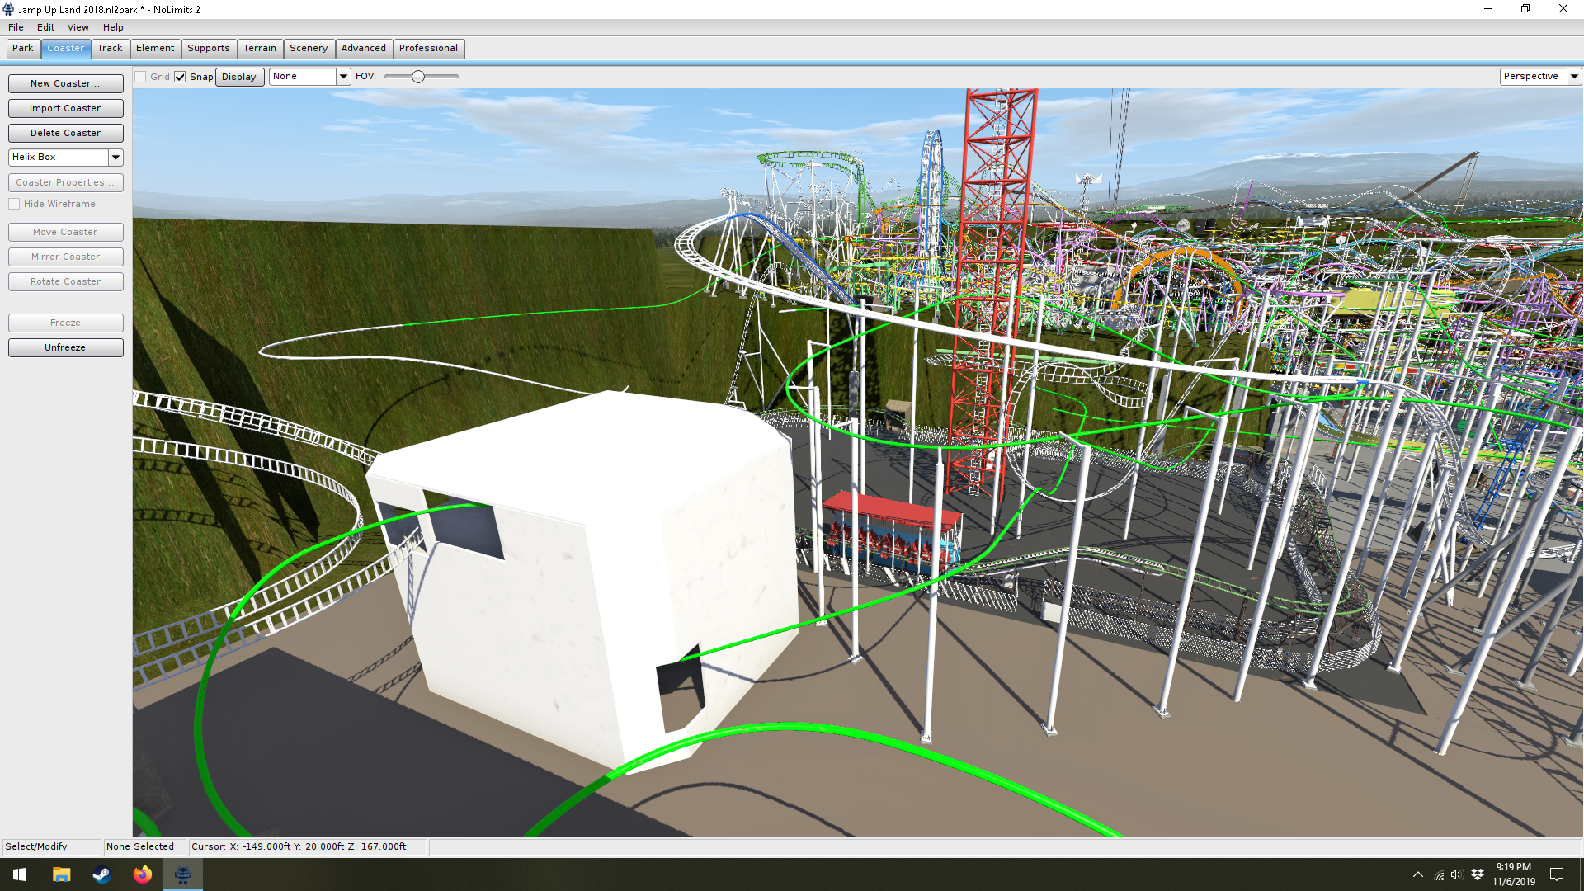Screen dimensions: 1584x891
Task: Disable the Snap checkbox
Action: (180, 77)
